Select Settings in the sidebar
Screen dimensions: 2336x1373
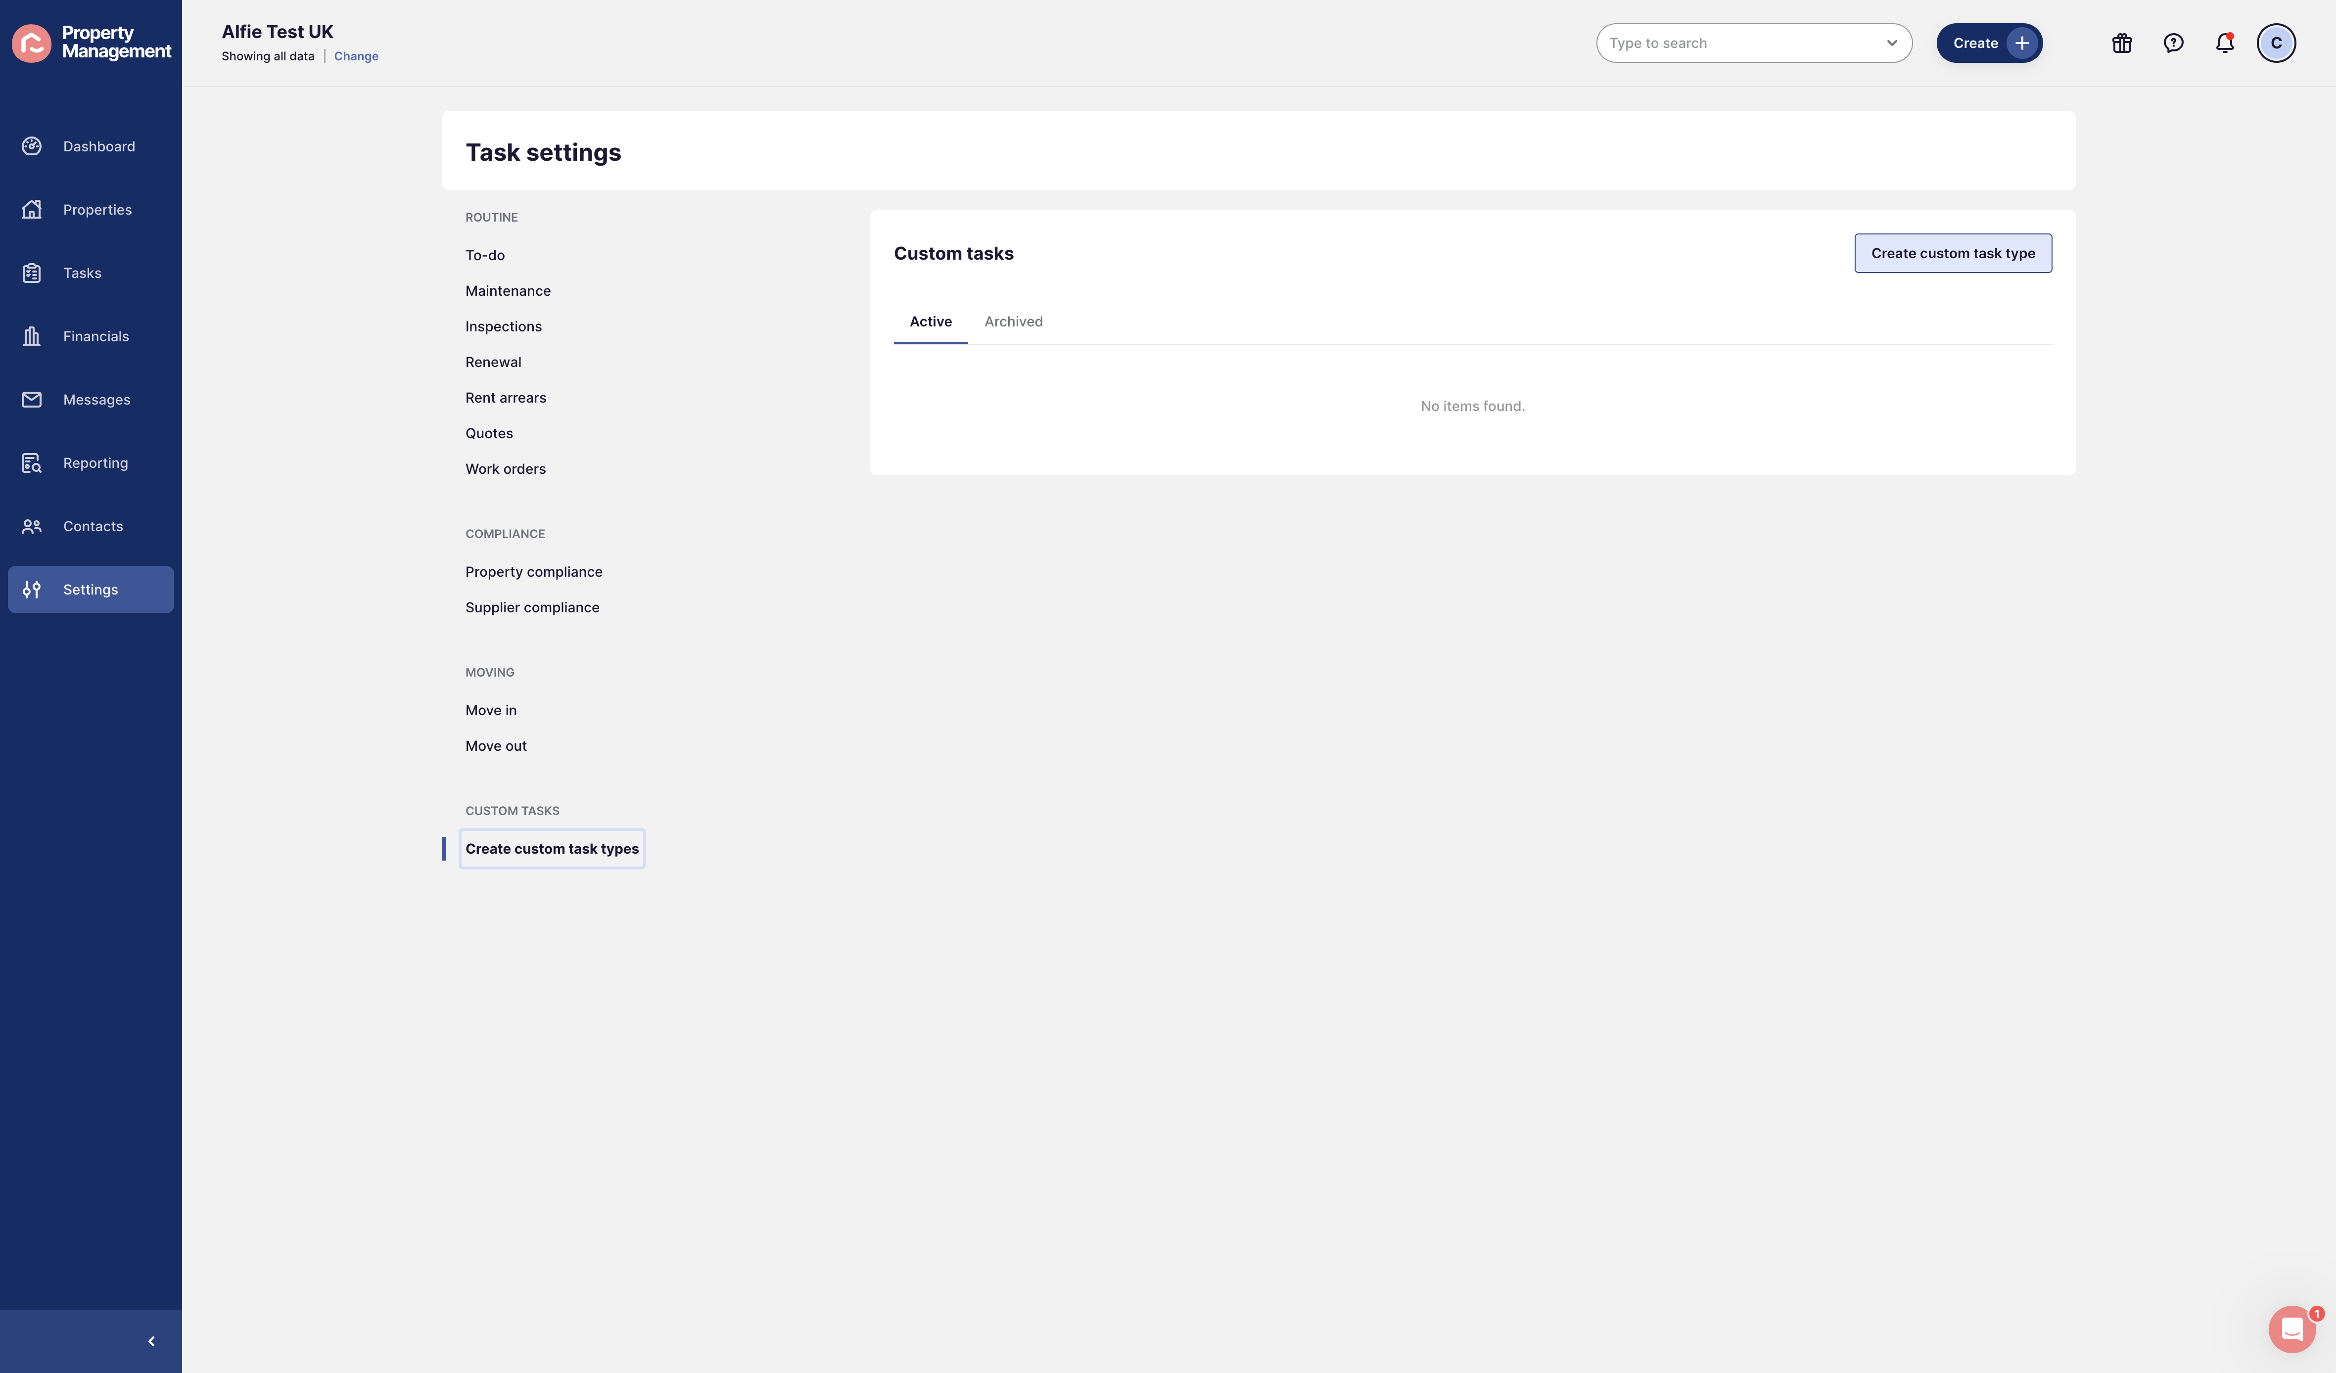click(91, 590)
